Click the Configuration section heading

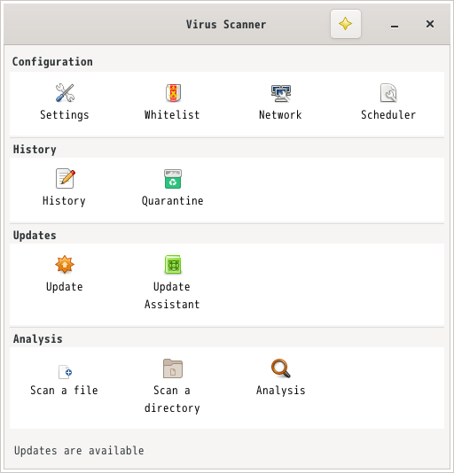(x=52, y=61)
